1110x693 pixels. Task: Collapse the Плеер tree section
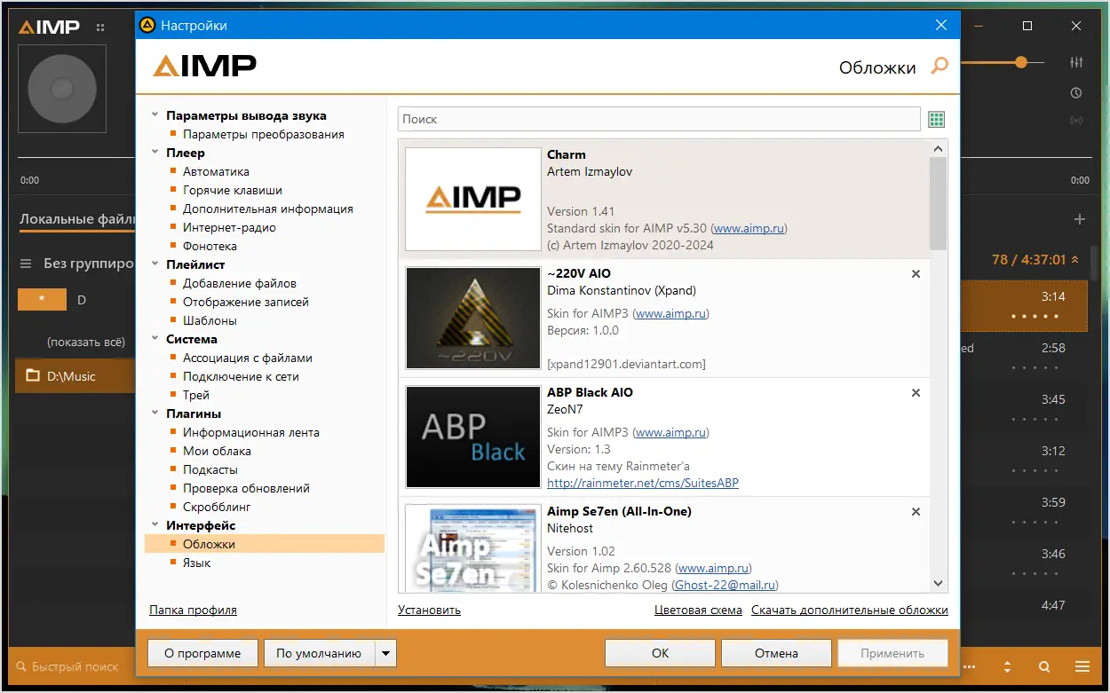(155, 153)
